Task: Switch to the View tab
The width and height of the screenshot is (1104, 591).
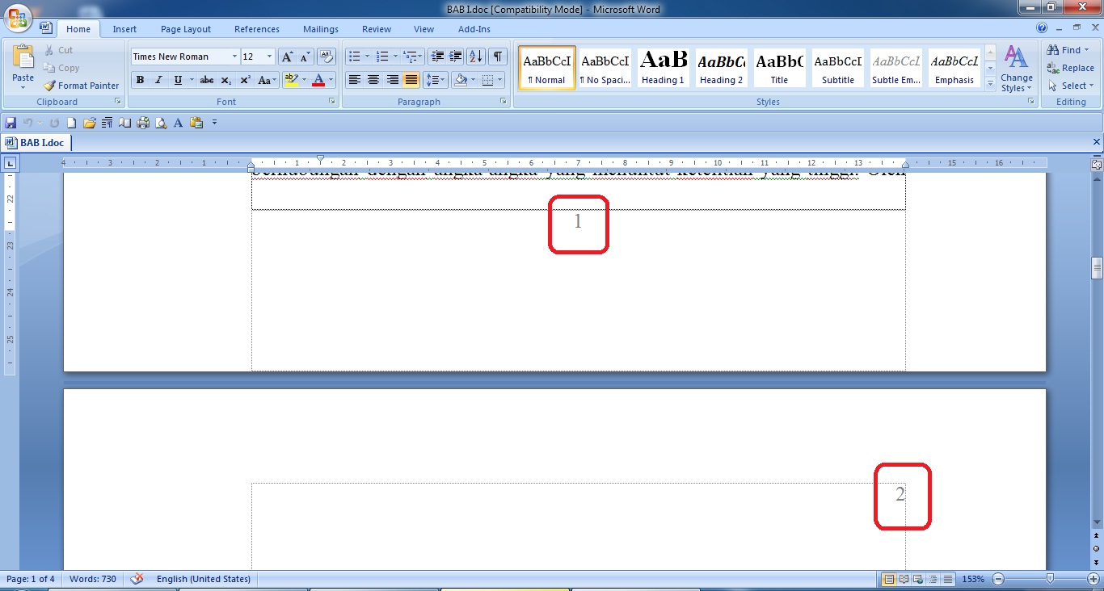Action: 424,29
